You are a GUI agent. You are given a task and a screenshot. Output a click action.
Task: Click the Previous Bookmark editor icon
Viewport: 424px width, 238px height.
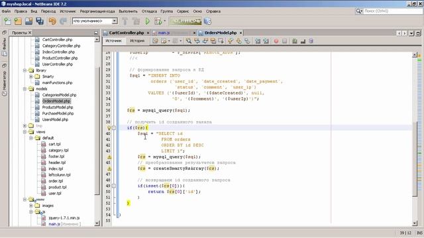[231, 41]
